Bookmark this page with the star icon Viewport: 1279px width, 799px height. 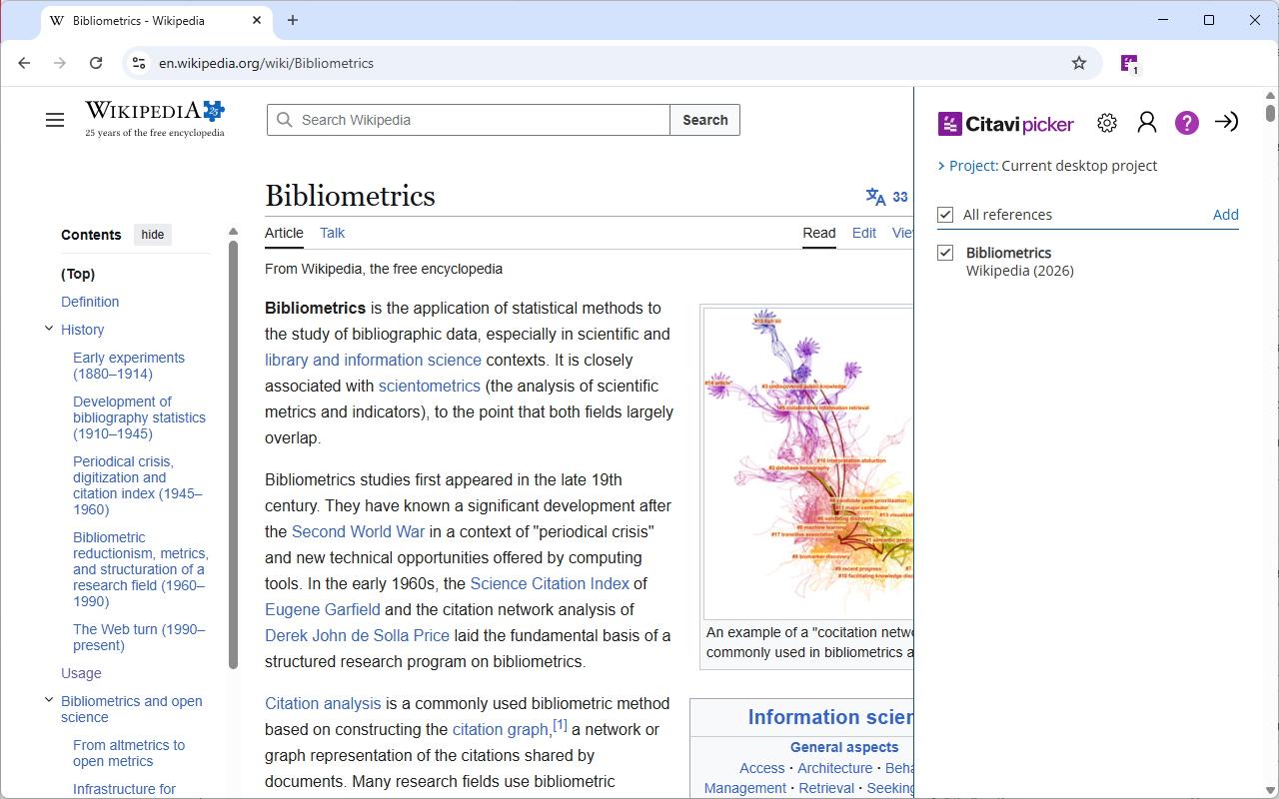point(1079,63)
